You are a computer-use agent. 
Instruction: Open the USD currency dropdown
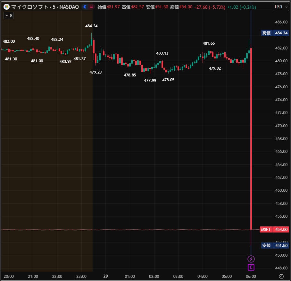(281, 7)
